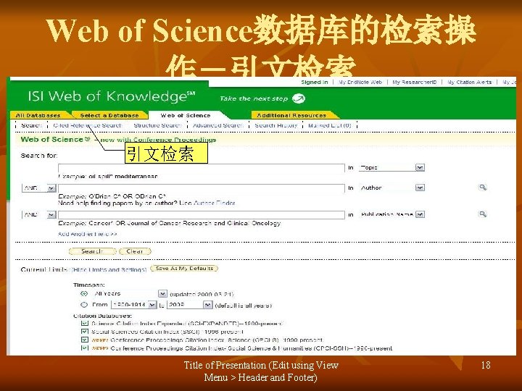Switch to Additional Resources tab
This screenshot has height=391, width=522.
pos(291,115)
